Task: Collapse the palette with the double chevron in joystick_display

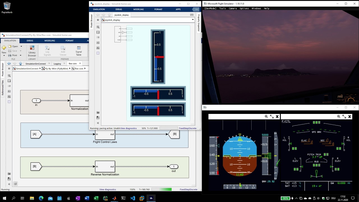Action: tap(98, 123)
